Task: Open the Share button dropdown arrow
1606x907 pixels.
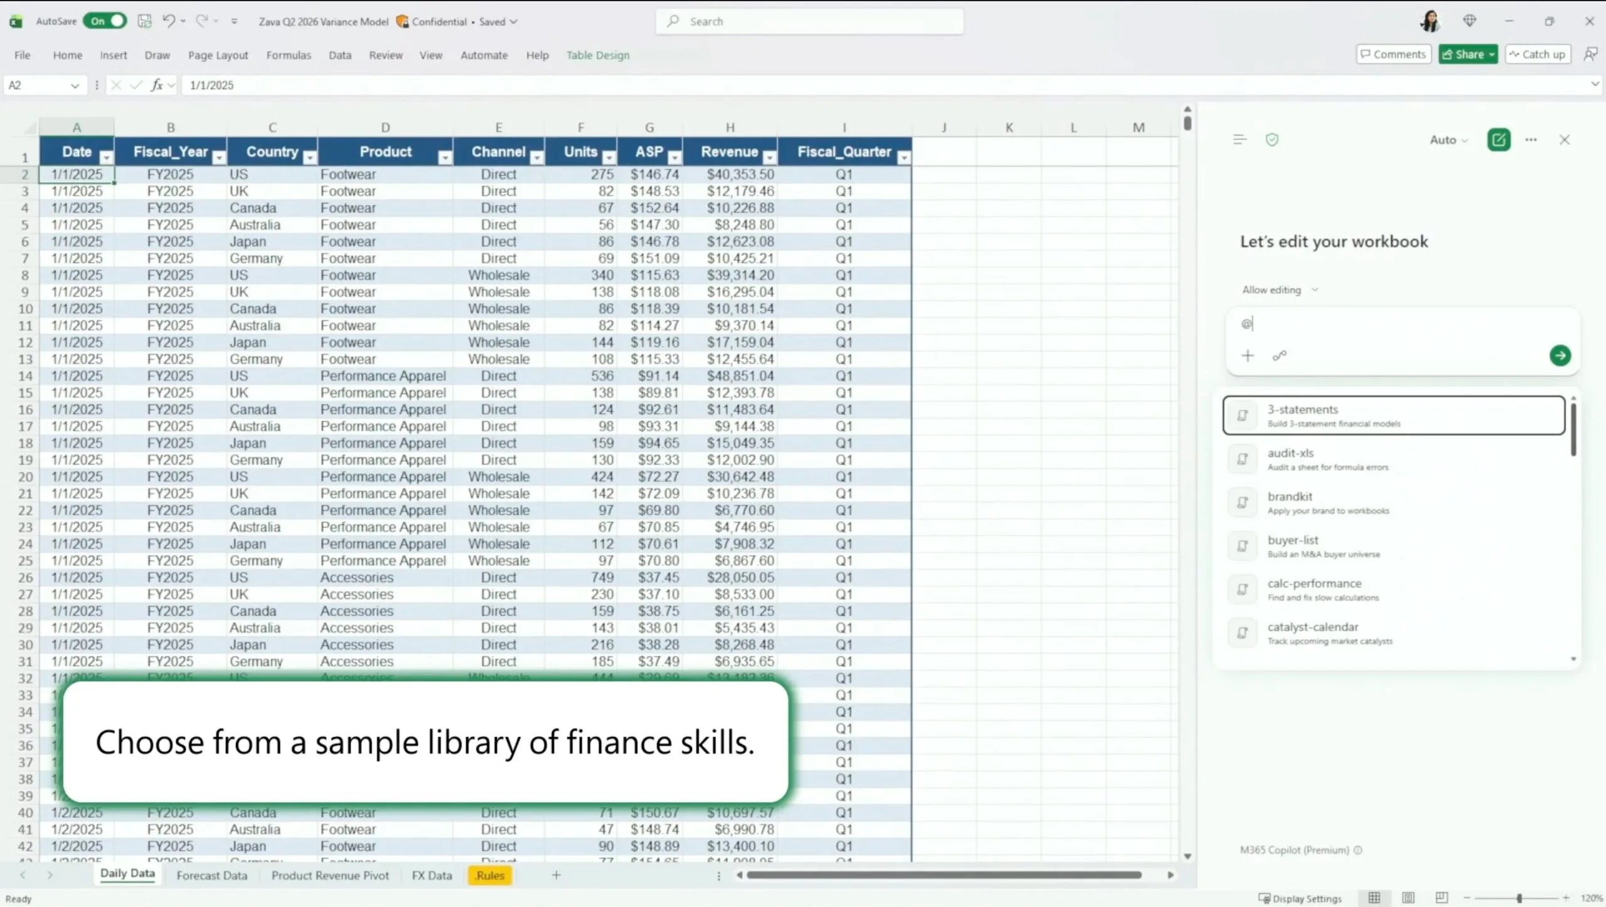Action: (1491, 55)
